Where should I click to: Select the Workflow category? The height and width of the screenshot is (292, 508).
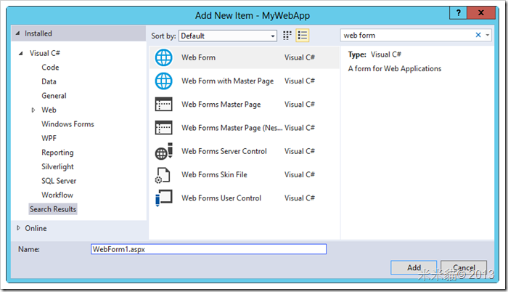click(57, 195)
